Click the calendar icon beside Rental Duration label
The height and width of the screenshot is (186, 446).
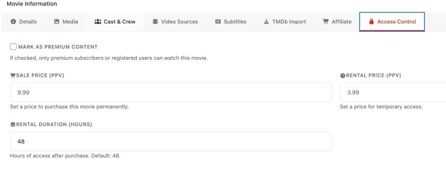(13, 125)
